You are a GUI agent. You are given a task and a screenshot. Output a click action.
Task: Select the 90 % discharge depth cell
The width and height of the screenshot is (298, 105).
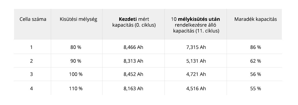[x=76, y=61]
